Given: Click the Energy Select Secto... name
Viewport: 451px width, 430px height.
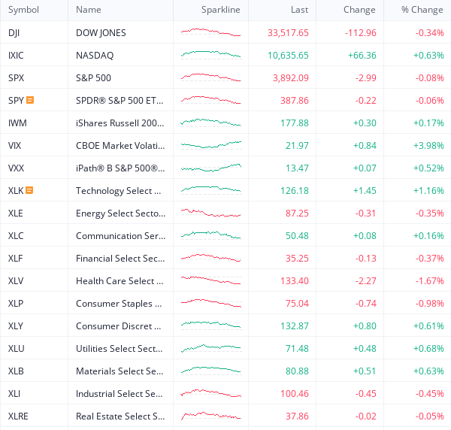Looking at the screenshot, I should click(121, 213).
